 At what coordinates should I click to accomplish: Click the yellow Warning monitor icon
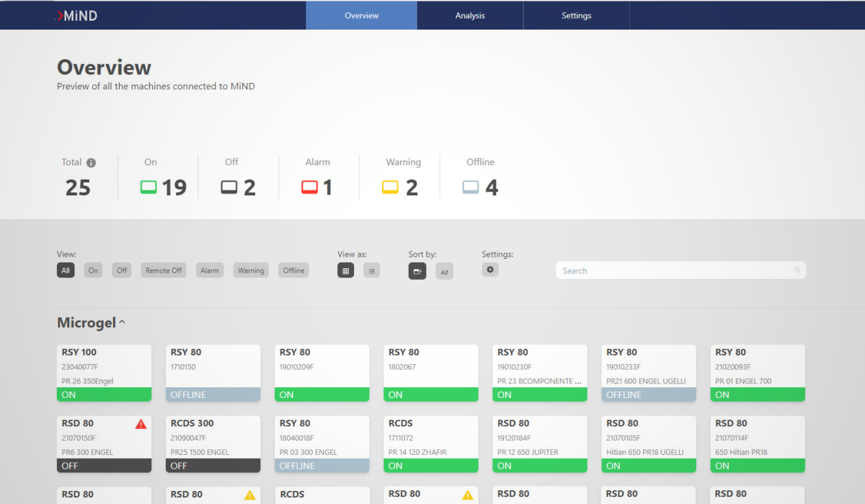click(x=390, y=187)
